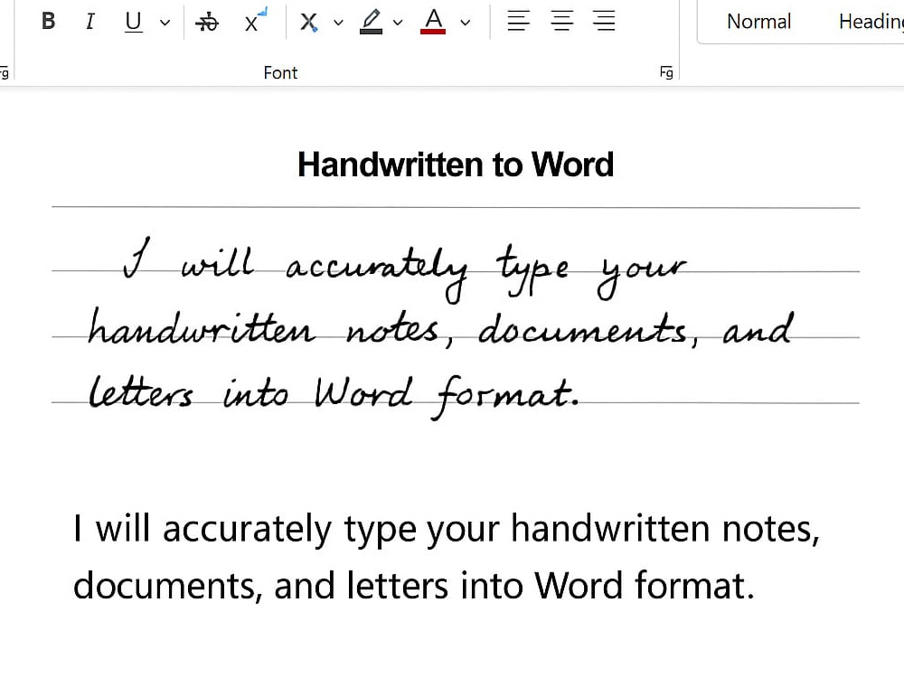Apply Underline formatting
The height and width of the screenshot is (678, 904).
click(133, 22)
